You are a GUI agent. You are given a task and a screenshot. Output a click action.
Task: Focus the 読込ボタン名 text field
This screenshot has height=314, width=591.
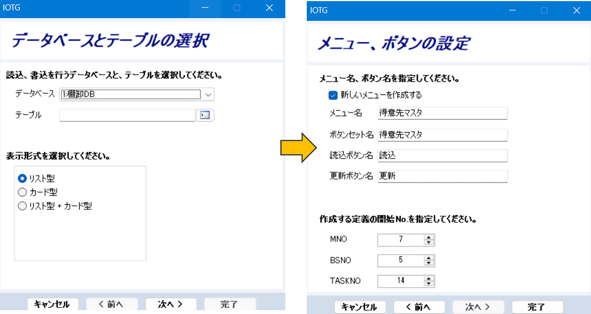point(442,155)
